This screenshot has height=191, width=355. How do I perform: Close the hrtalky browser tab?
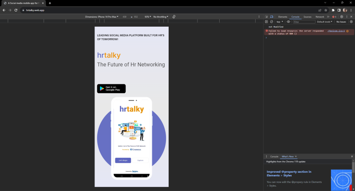pos(43,3)
